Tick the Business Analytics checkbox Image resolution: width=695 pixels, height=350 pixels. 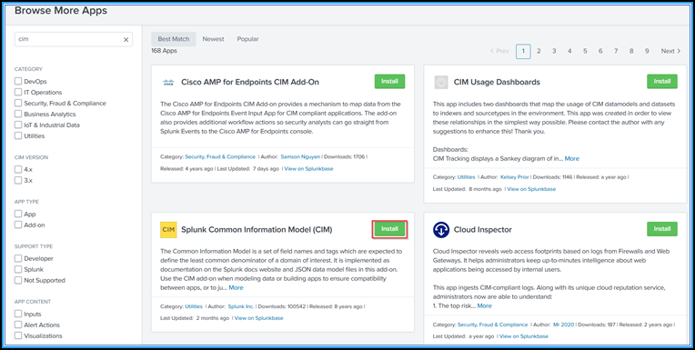pyautogui.click(x=18, y=114)
